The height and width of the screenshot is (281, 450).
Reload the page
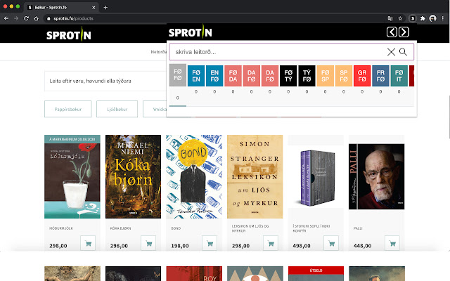click(26, 18)
